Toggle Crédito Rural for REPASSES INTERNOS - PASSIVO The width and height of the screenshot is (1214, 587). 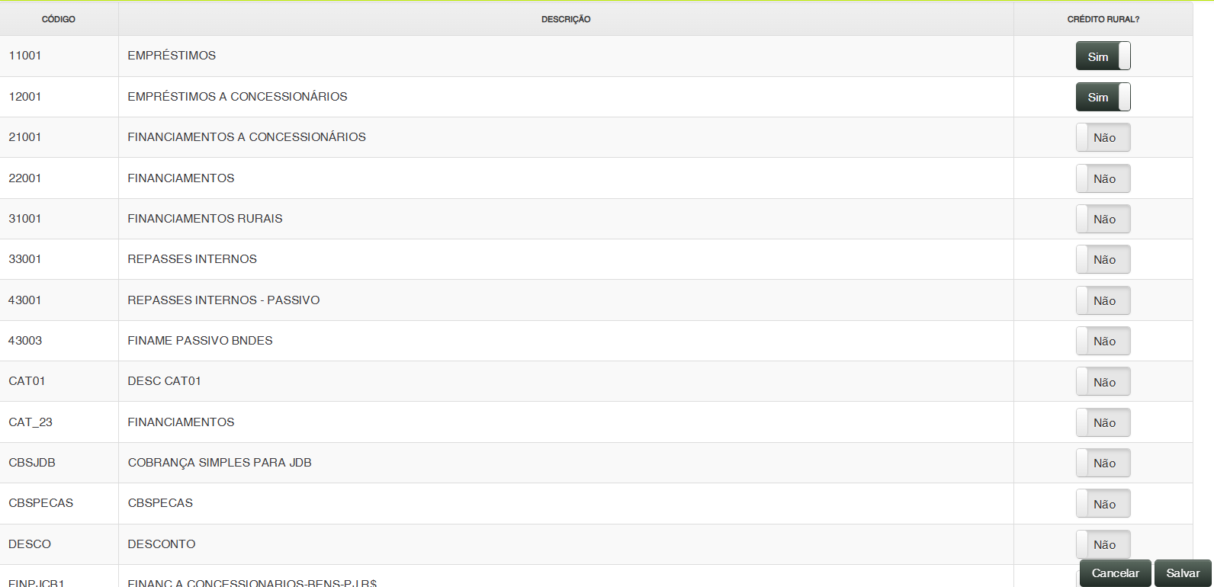click(x=1103, y=301)
